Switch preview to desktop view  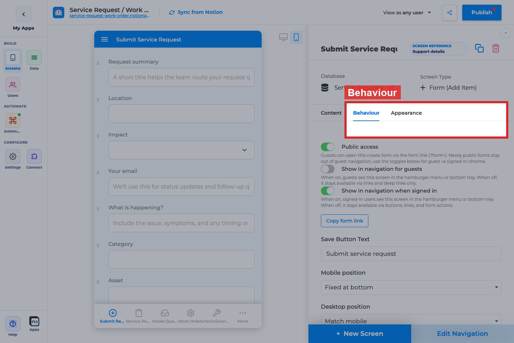pos(283,37)
